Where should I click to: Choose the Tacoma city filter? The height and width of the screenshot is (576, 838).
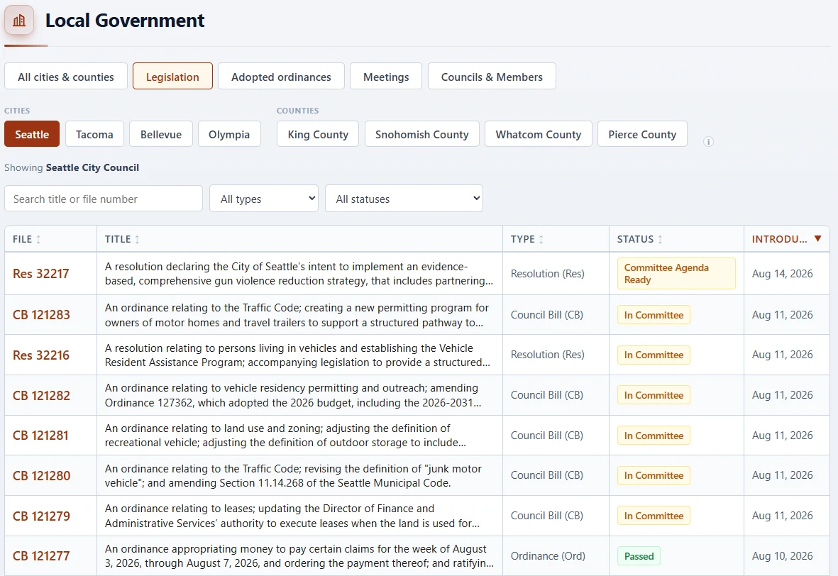point(94,134)
